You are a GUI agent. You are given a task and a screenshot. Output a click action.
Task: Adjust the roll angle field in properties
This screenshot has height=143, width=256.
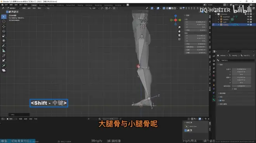pyautogui.click(x=241, y=86)
